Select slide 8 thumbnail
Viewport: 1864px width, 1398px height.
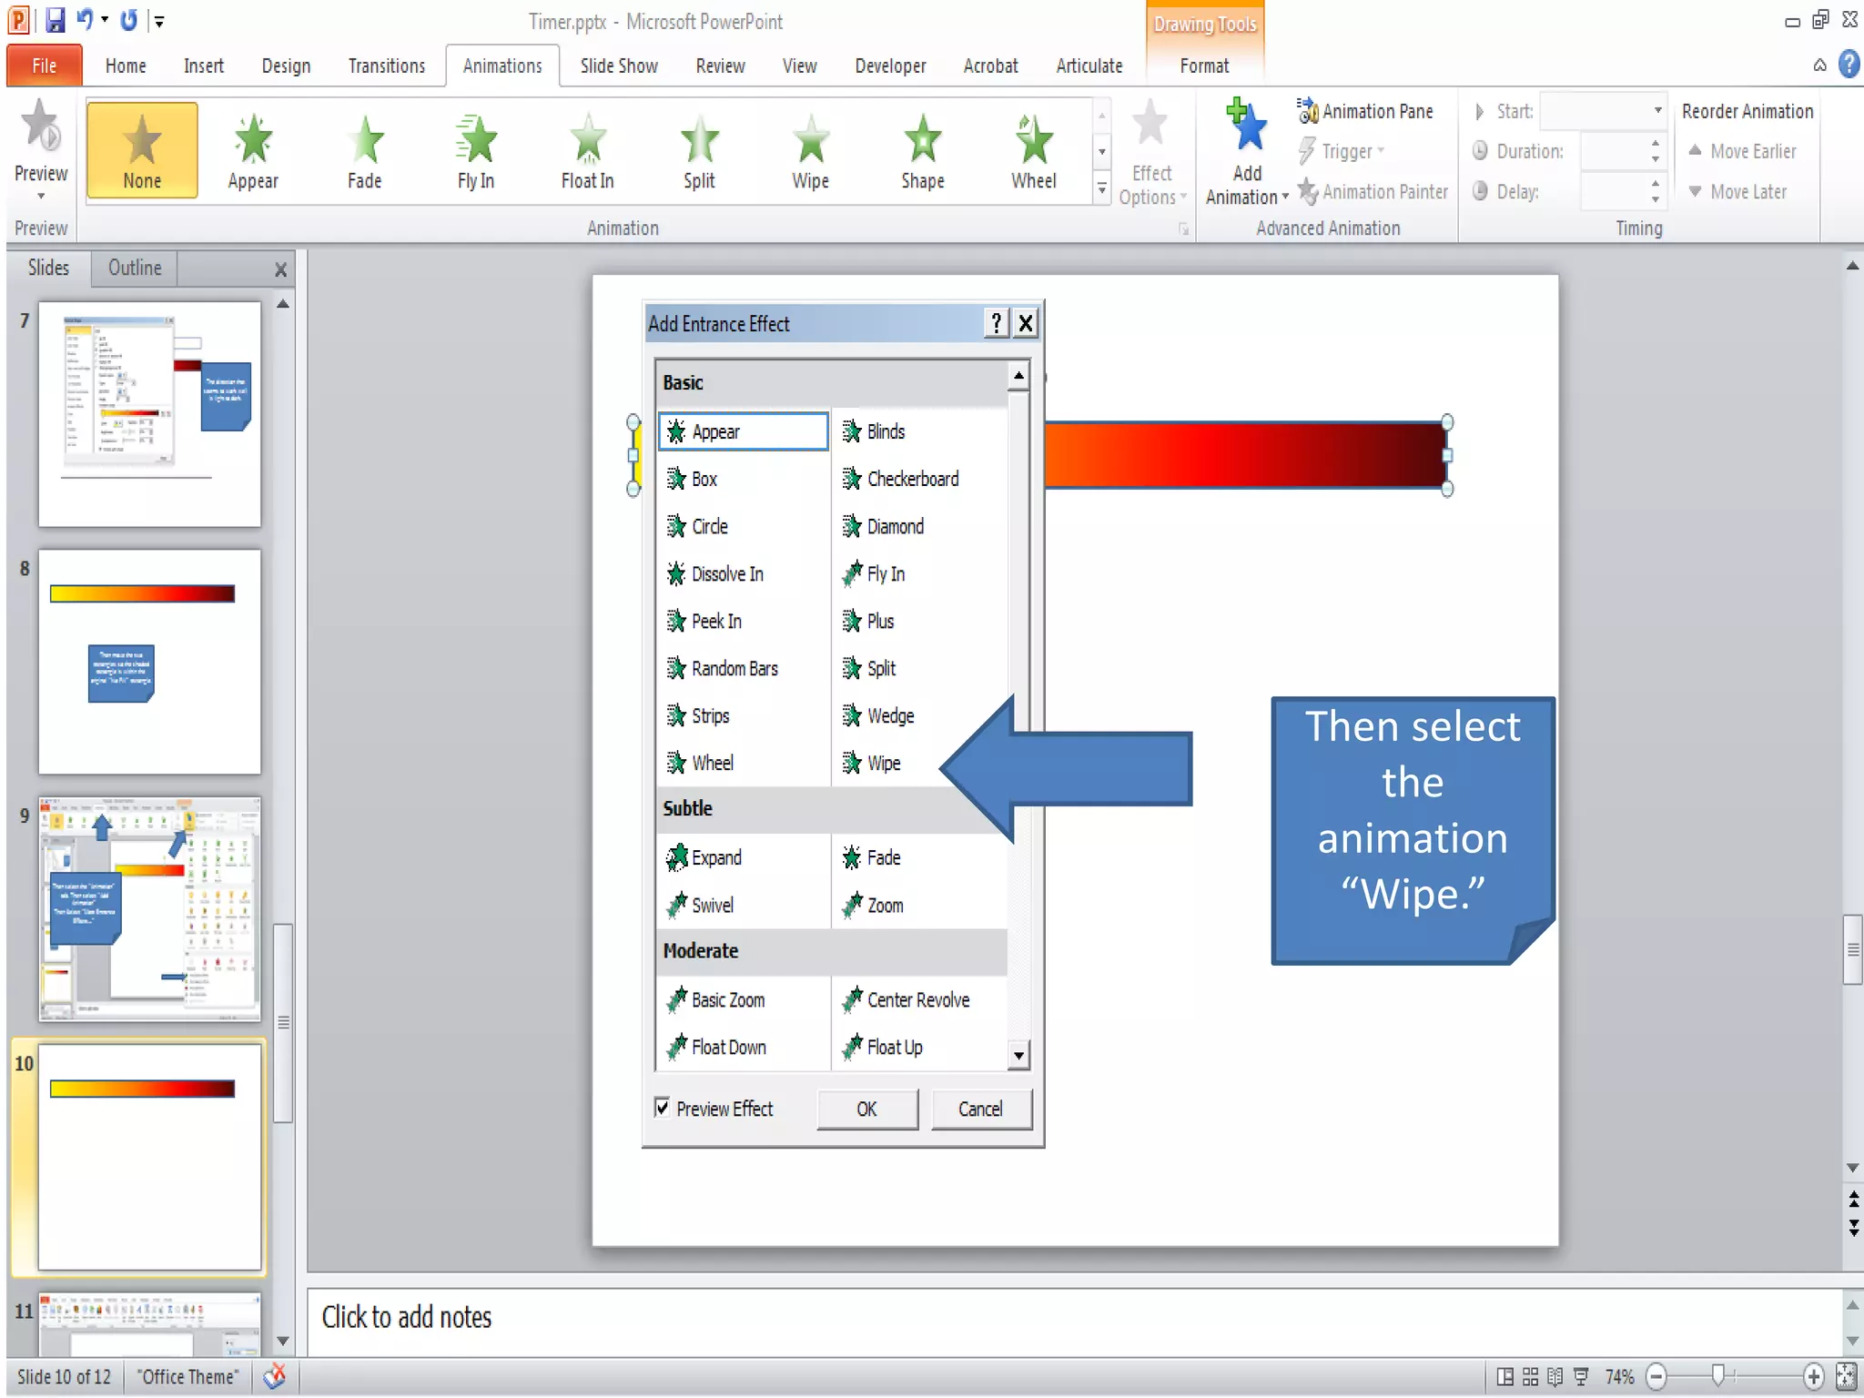(149, 661)
